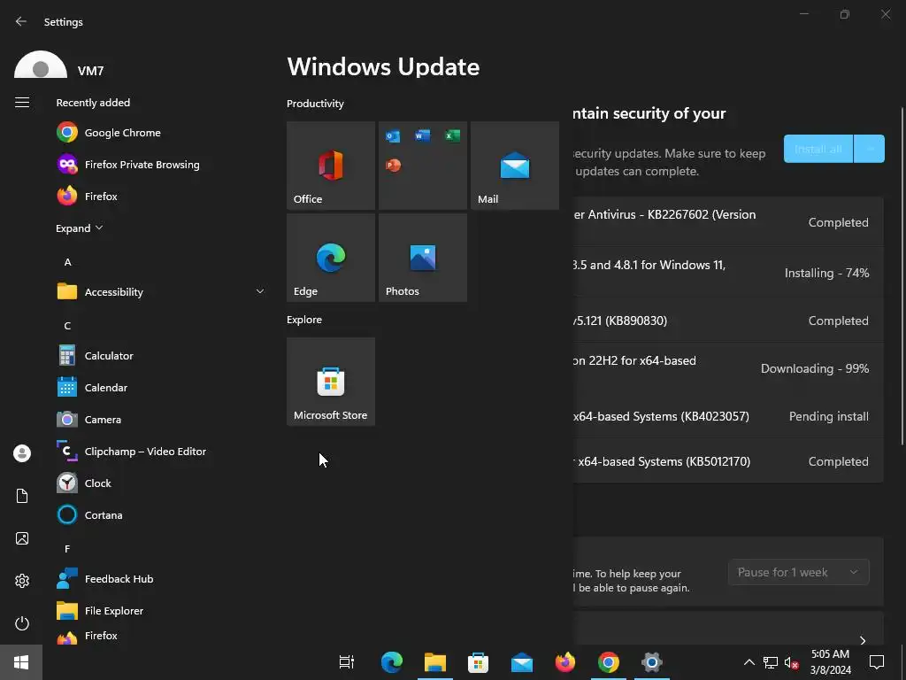Click the Install all button

(818, 149)
